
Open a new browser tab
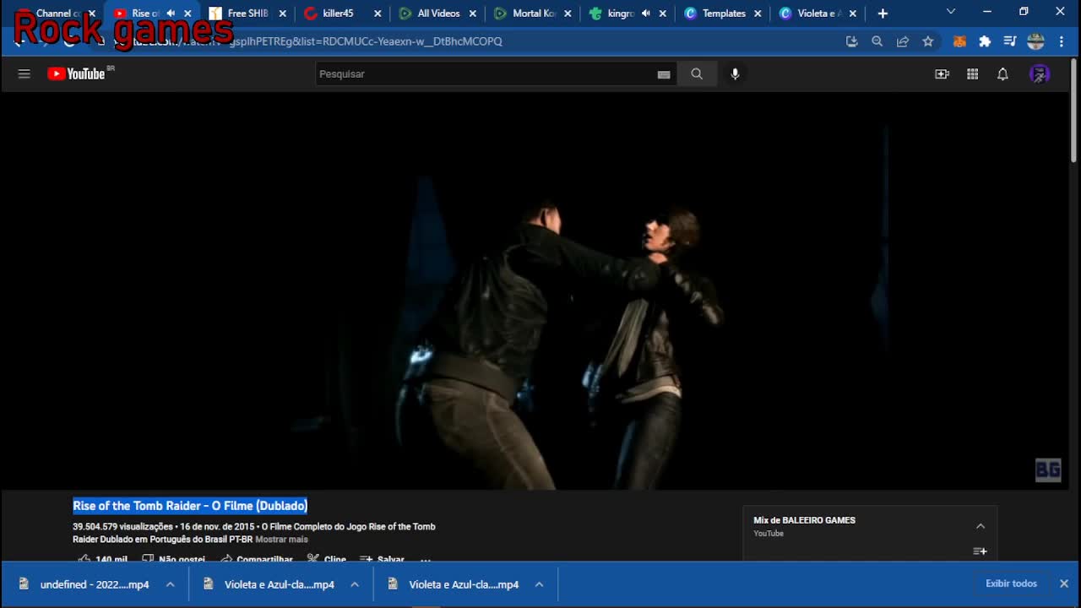click(x=883, y=14)
